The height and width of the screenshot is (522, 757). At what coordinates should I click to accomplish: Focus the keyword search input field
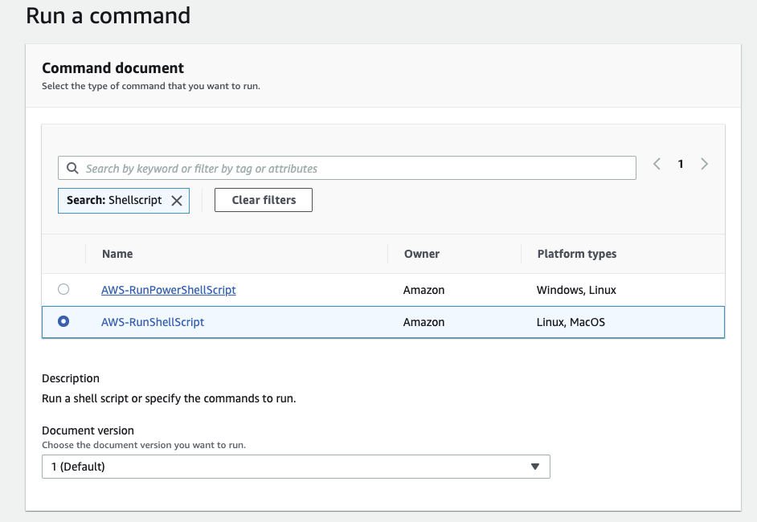[354, 169]
